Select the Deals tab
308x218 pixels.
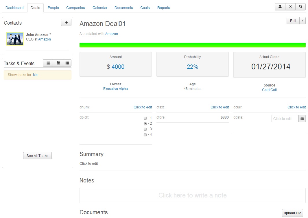tap(35, 8)
